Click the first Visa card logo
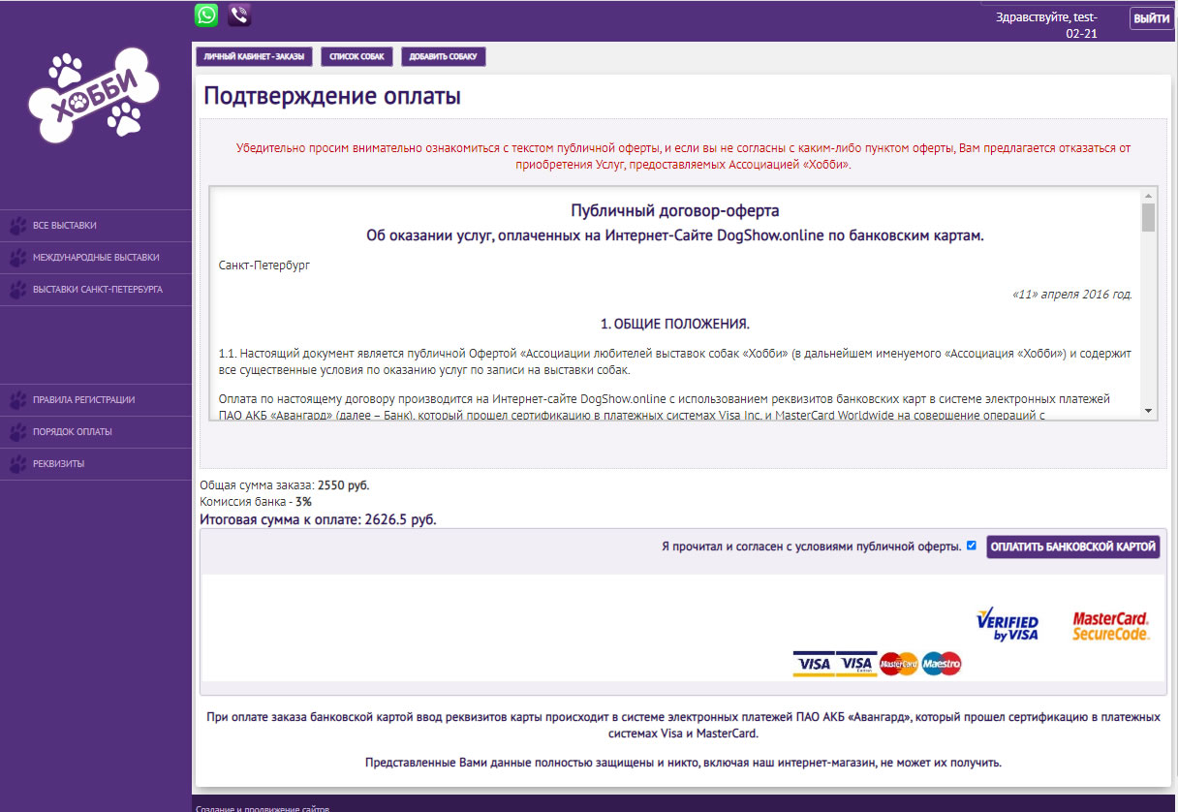This screenshot has height=812, width=1178. (813, 664)
